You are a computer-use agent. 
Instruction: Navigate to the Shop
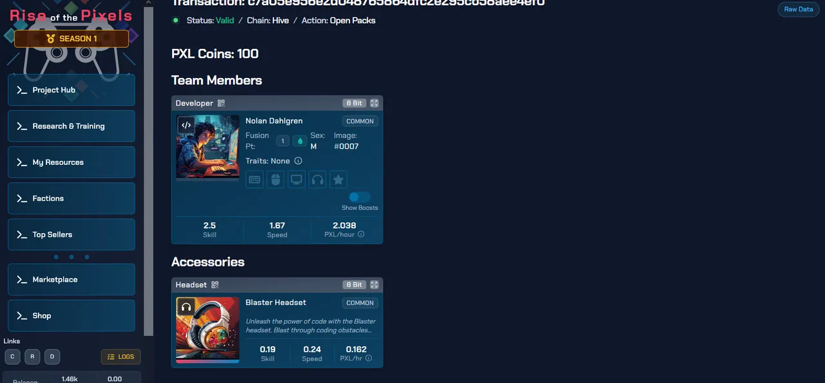point(72,315)
